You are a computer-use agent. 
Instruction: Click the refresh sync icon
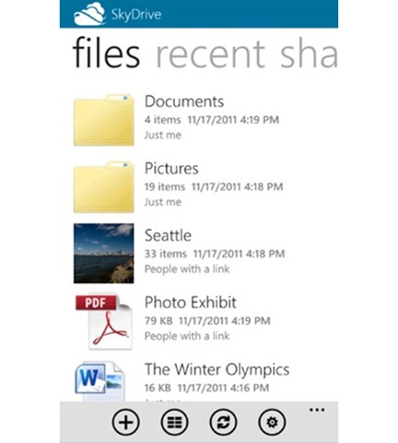[223, 422]
